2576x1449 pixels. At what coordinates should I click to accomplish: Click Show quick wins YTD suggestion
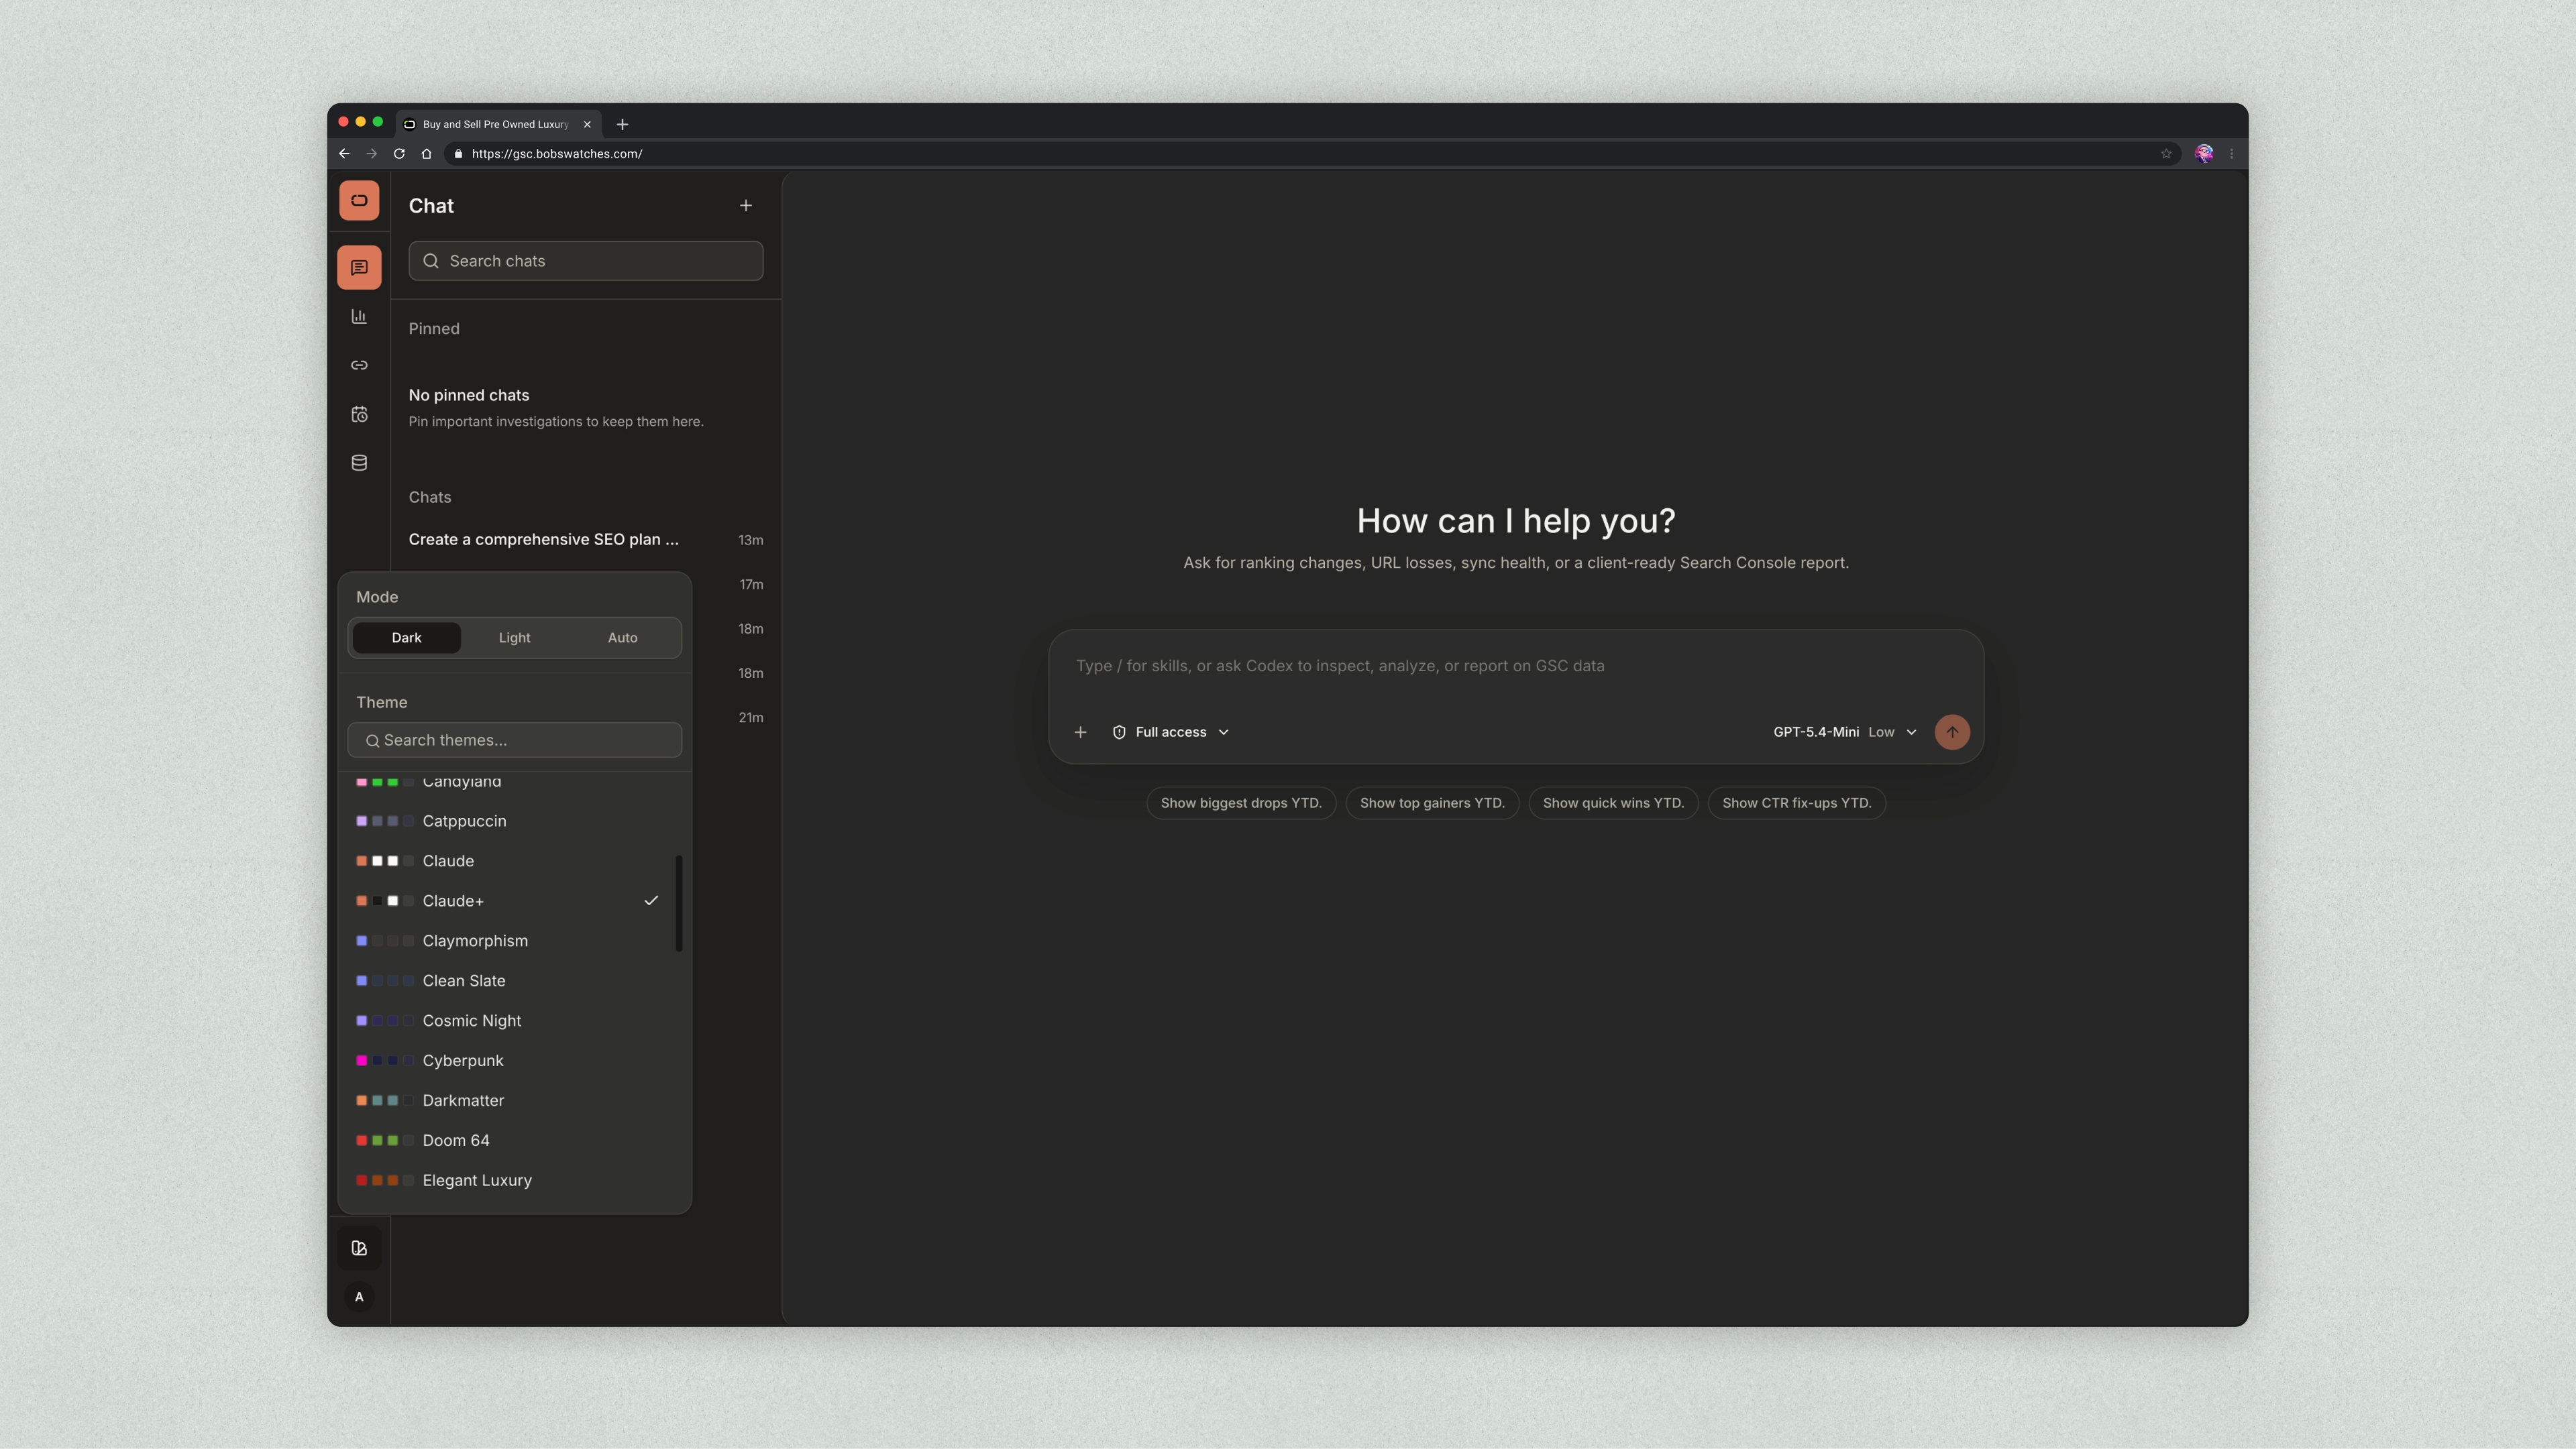1613,803
